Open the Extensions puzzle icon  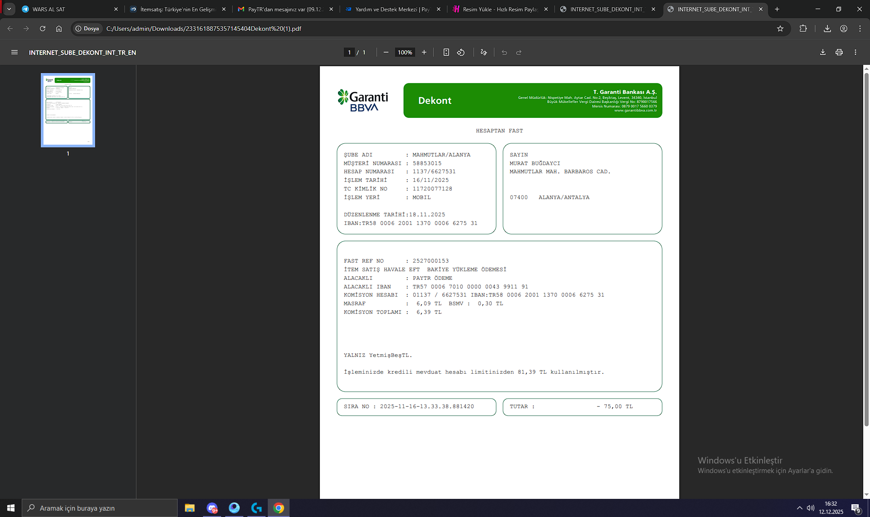pyautogui.click(x=803, y=29)
